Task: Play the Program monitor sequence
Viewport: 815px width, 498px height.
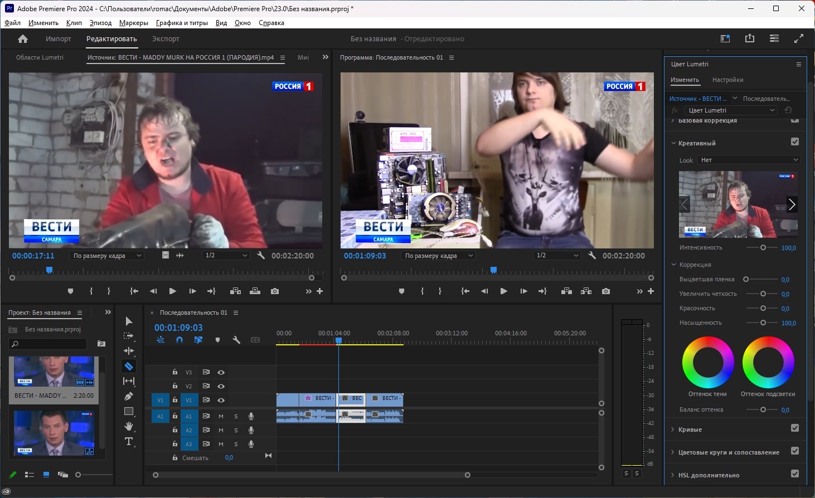Action: pyautogui.click(x=503, y=291)
